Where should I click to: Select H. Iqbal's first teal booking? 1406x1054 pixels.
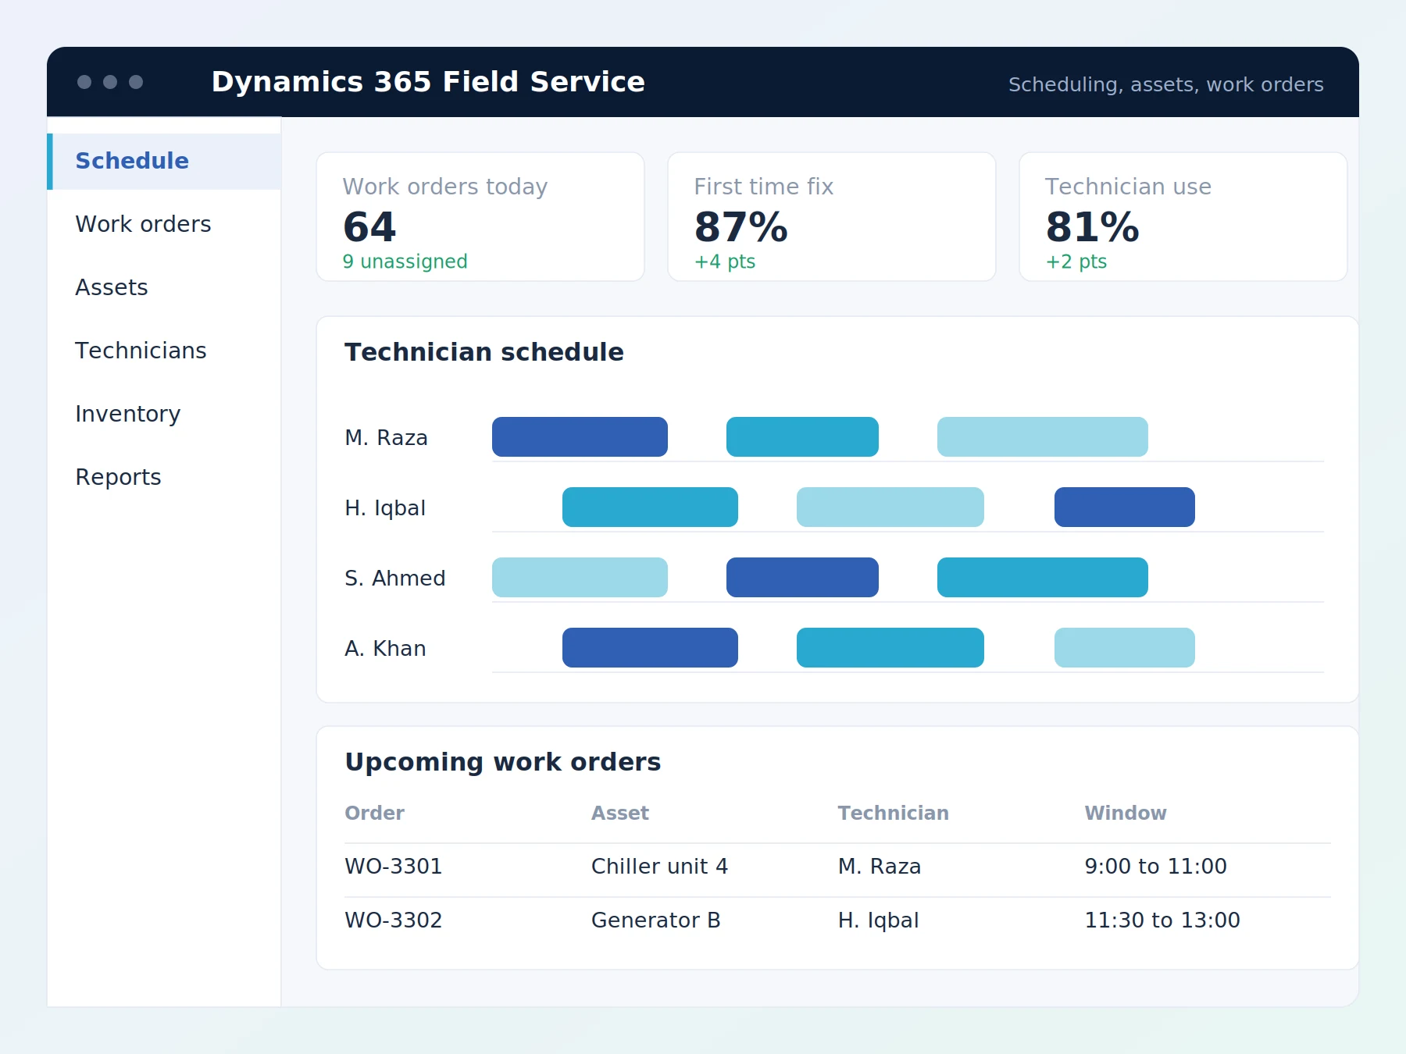(x=650, y=507)
